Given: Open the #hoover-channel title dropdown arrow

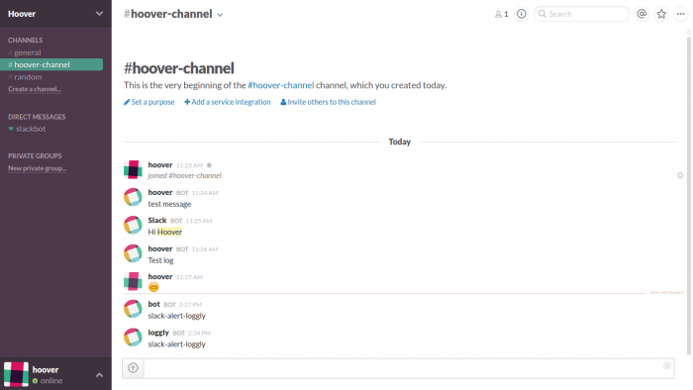Looking at the screenshot, I should coord(220,15).
